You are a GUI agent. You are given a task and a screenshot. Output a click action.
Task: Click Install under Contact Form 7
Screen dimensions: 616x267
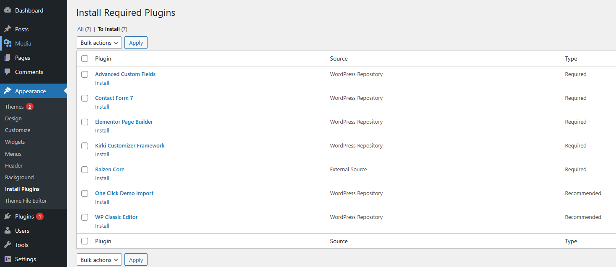pyautogui.click(x=102, y=107)
